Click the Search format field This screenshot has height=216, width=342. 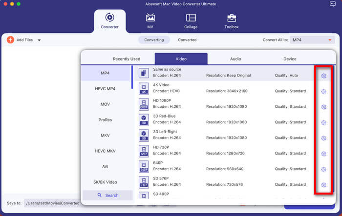click(107, 196)
